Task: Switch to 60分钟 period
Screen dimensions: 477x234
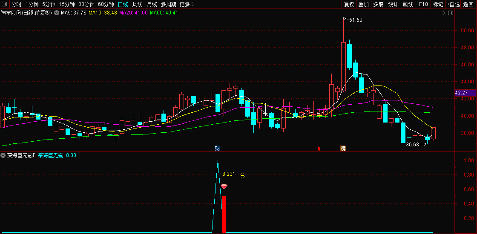Action: tap(106, 4)
